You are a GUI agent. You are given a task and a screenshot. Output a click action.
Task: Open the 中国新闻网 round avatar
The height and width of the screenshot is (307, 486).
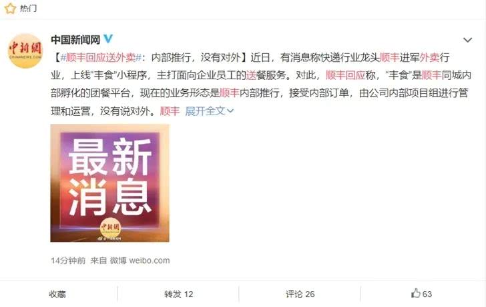click(x=25, y=51)
